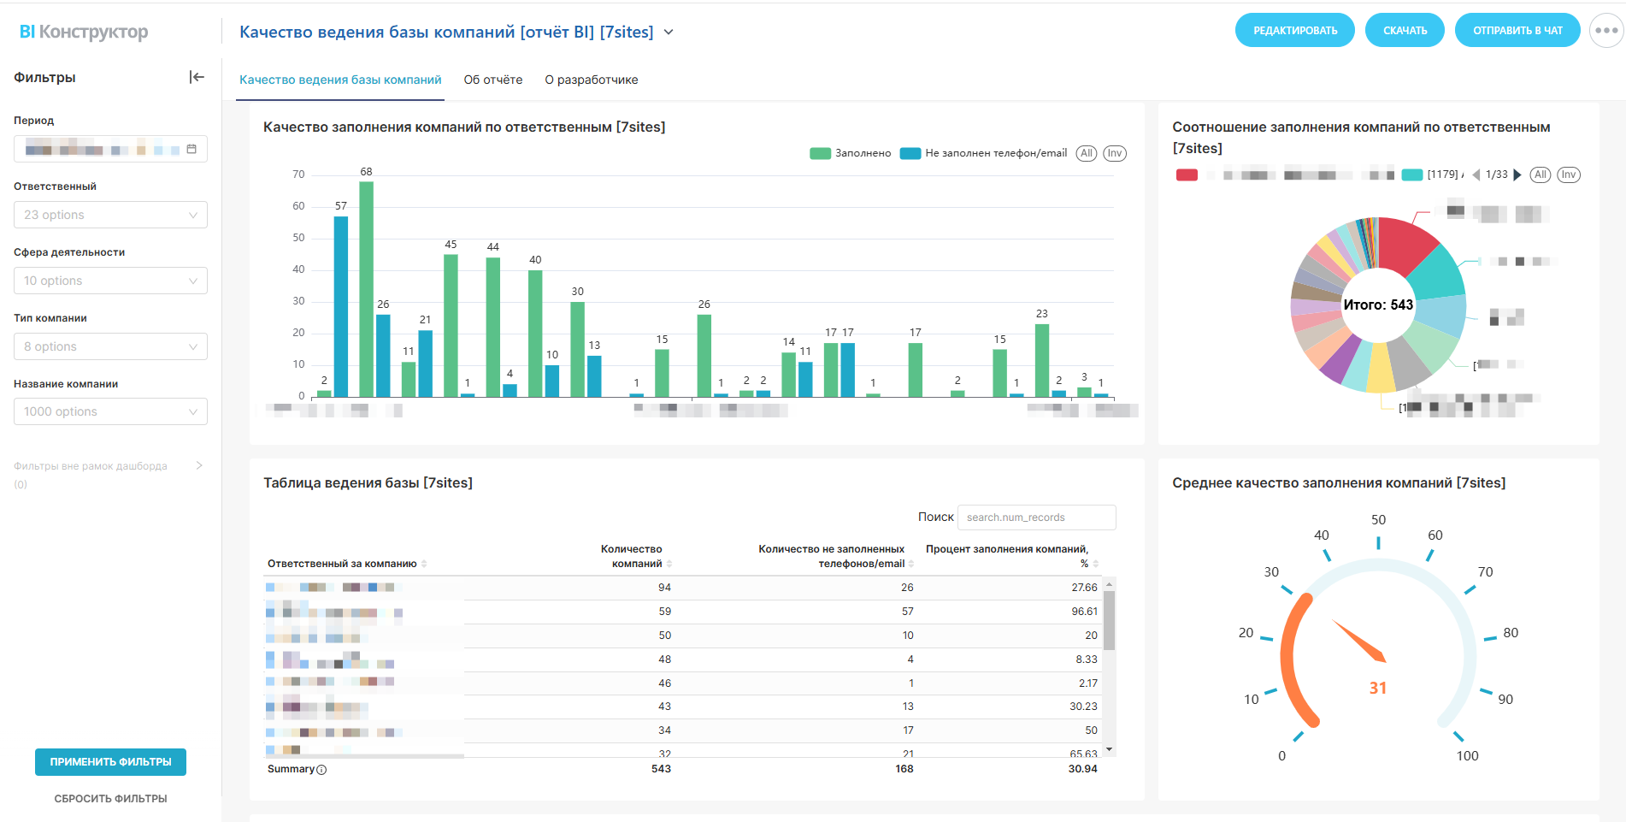Go to next pie chart legend page
This screenshot has height=822, width=1626.
point(1517,174)
